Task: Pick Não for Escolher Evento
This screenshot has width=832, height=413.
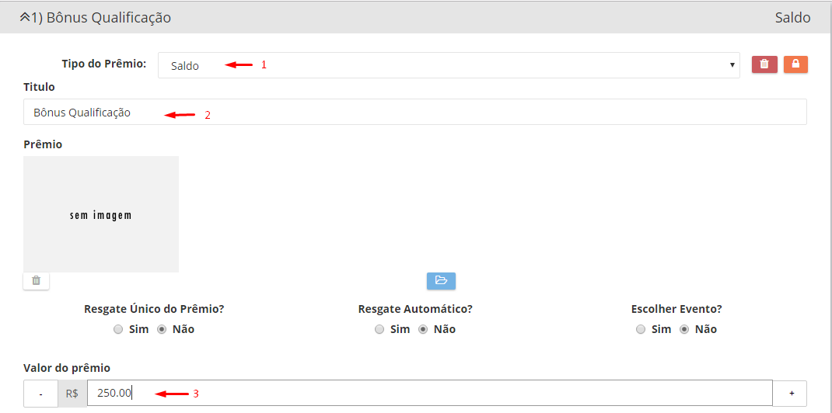Action: pos(684,329)
